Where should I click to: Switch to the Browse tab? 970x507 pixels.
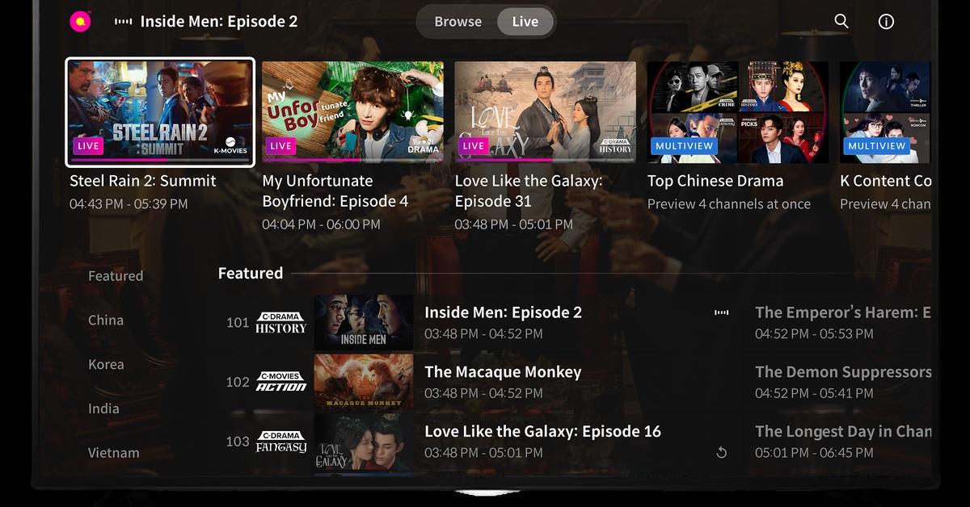(x=458, y=22)
